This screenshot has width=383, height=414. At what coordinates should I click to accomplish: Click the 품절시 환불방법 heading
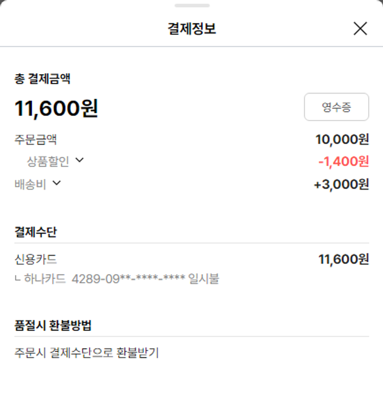pyautogui.click(x=53, y=325)
